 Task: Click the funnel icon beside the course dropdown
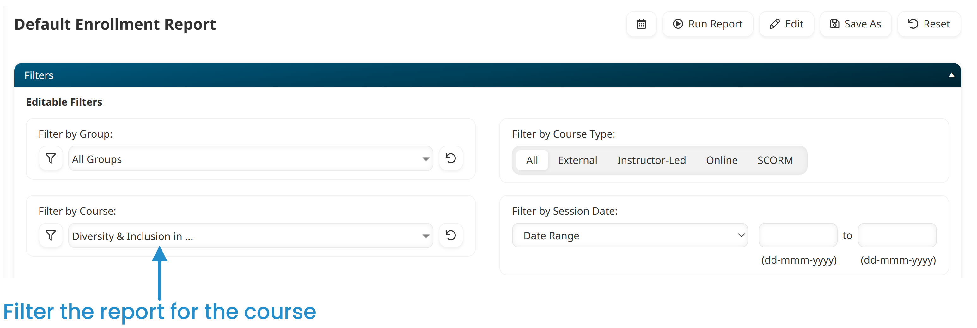pos(51,235)
